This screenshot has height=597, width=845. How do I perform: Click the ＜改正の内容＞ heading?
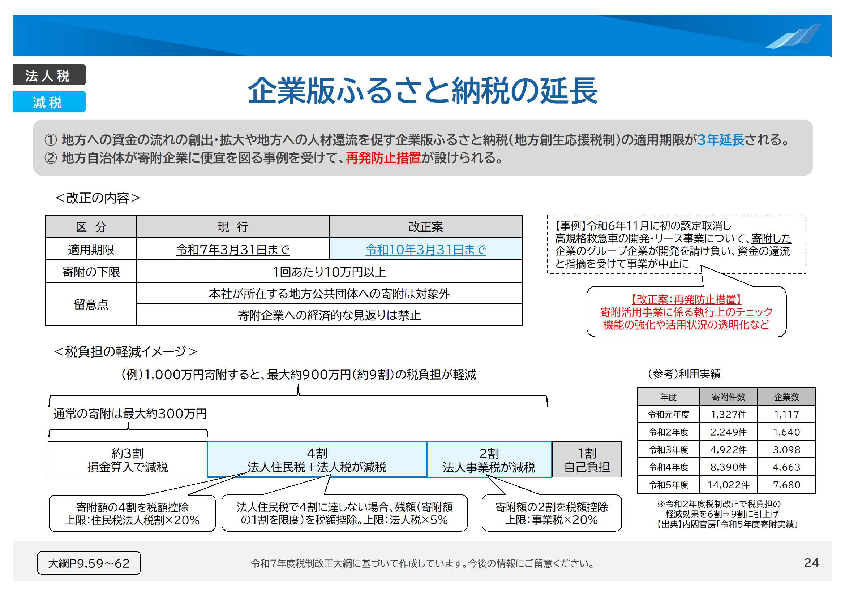98,198
